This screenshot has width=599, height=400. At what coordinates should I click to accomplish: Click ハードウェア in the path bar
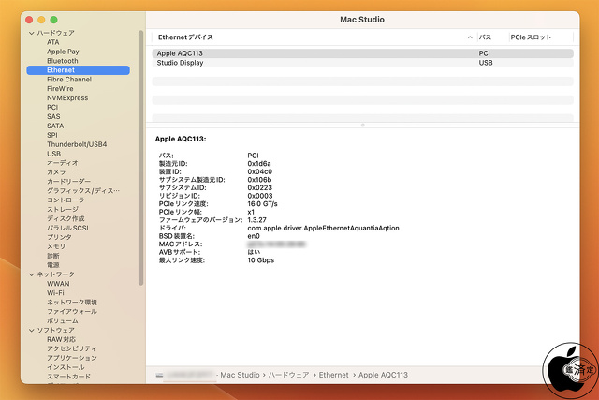click(288, 375)
